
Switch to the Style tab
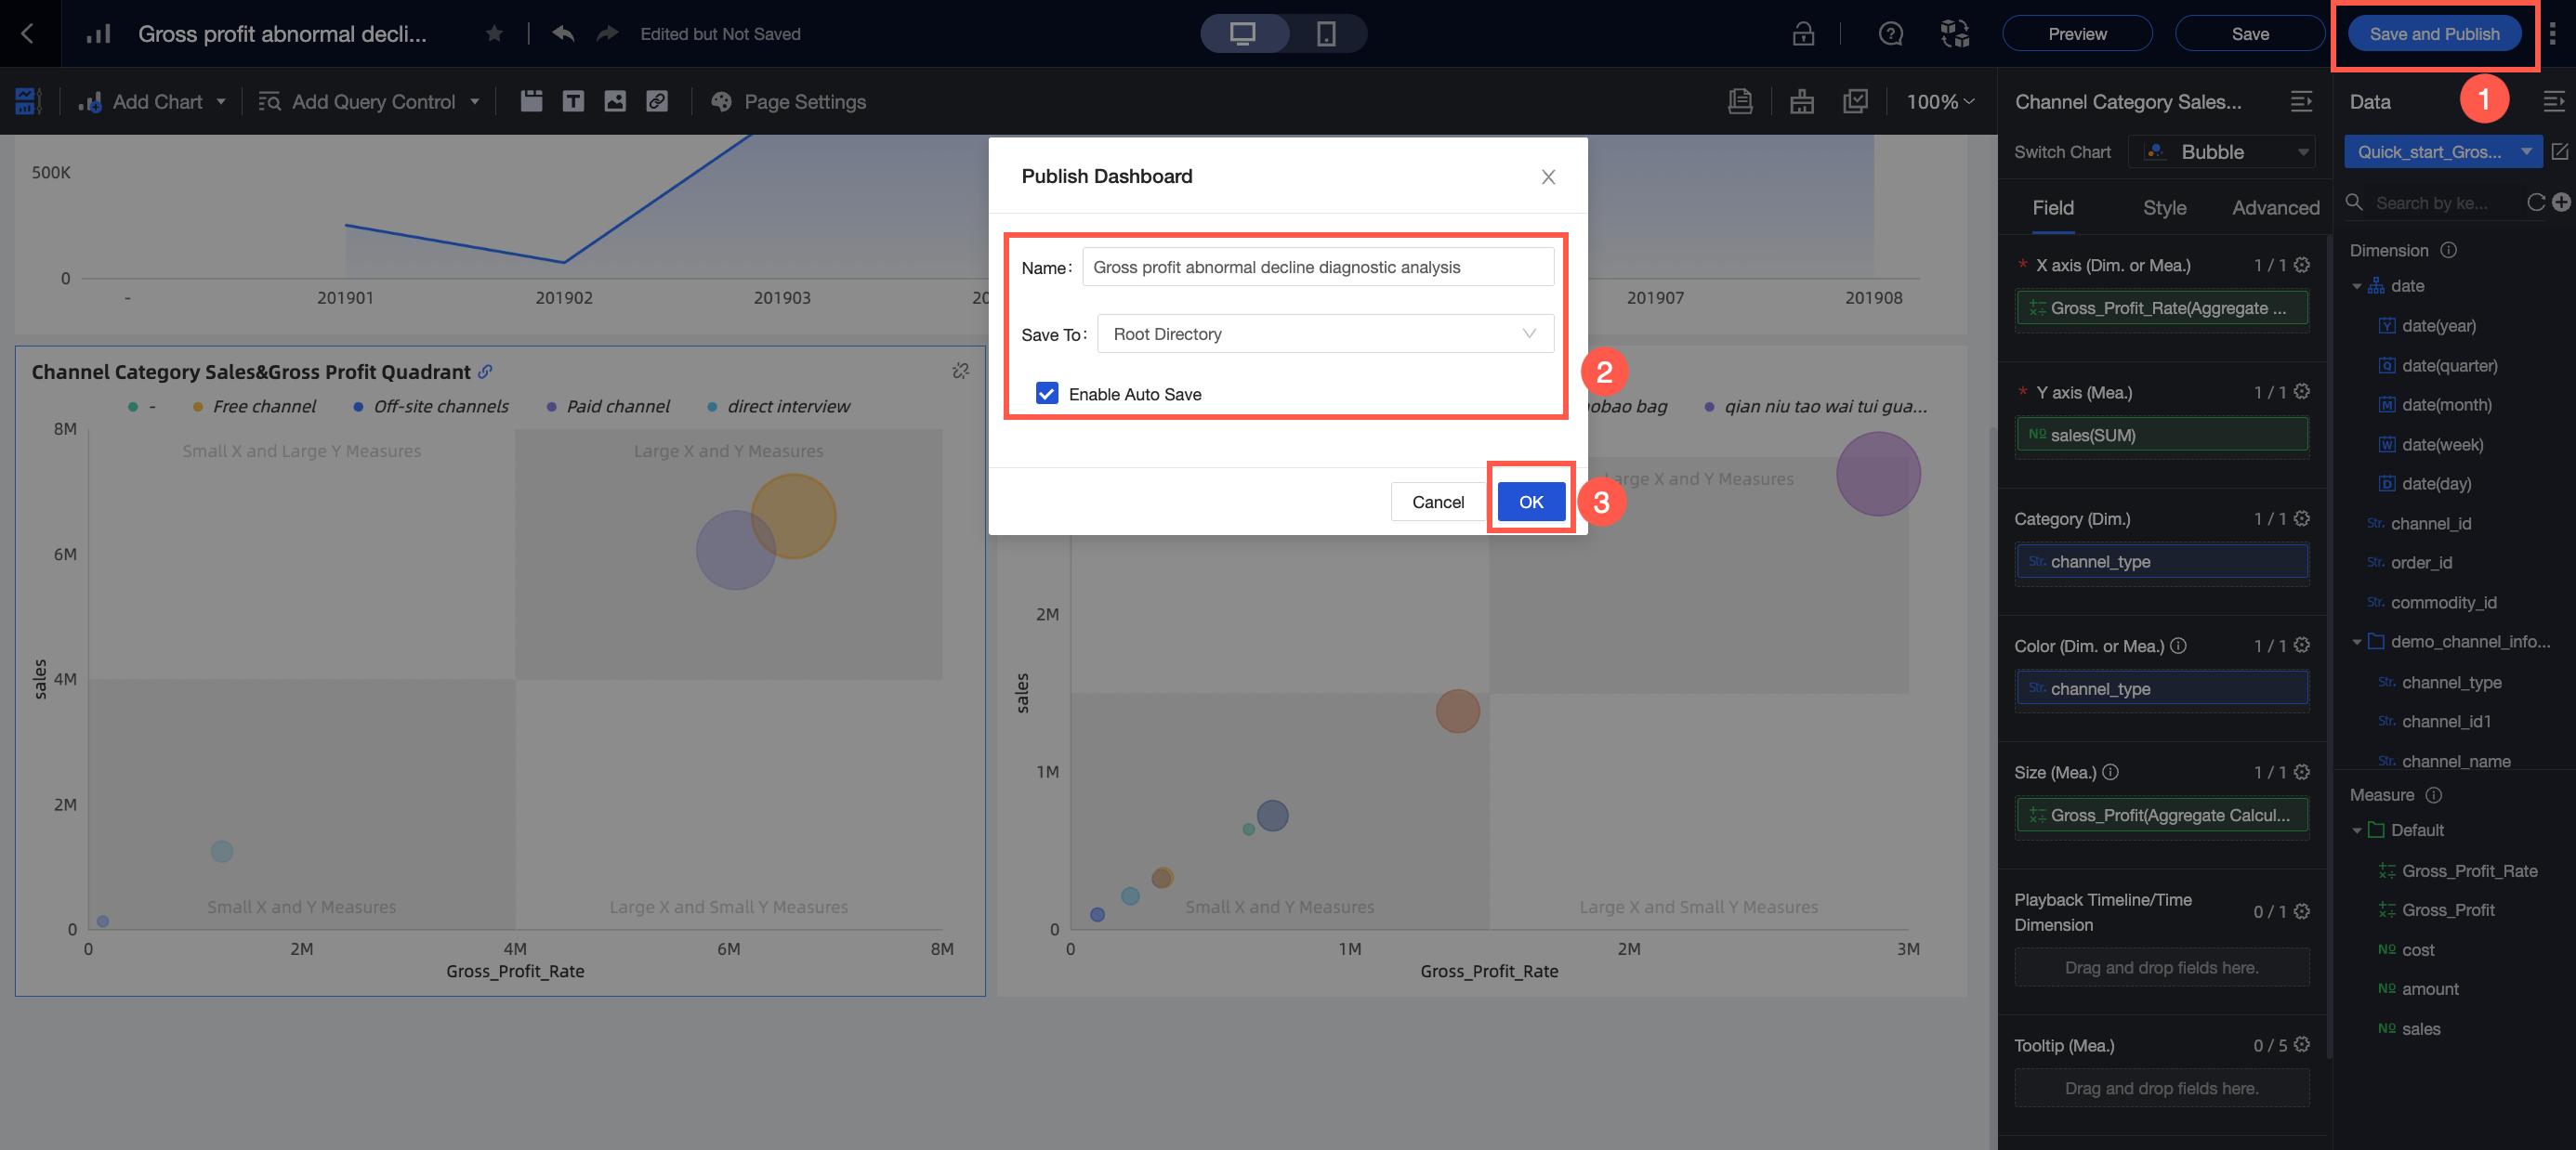pos(2164,208)
